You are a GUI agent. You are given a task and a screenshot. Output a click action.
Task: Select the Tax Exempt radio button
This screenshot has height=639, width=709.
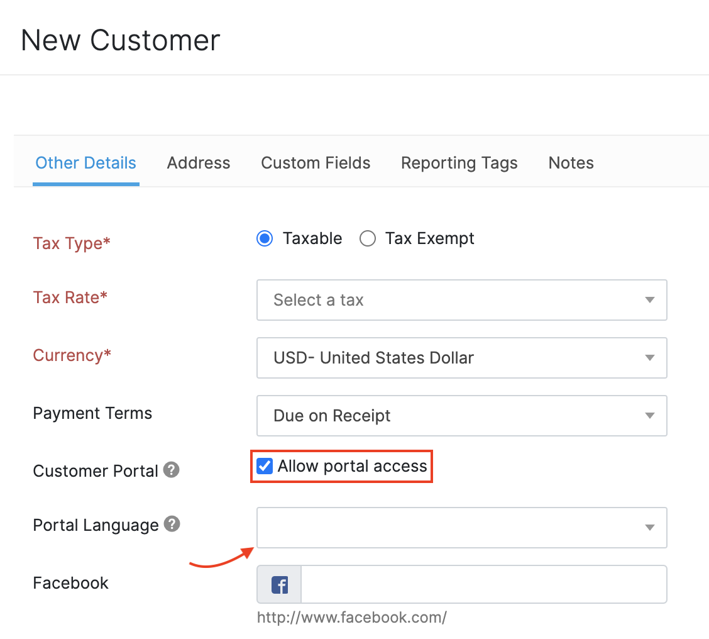tap(367, 238)
